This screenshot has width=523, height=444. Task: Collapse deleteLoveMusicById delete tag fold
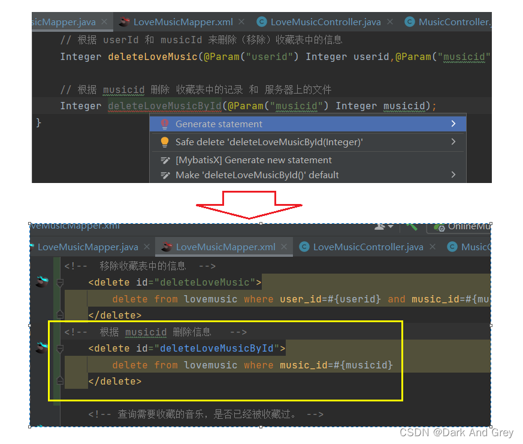60,349
